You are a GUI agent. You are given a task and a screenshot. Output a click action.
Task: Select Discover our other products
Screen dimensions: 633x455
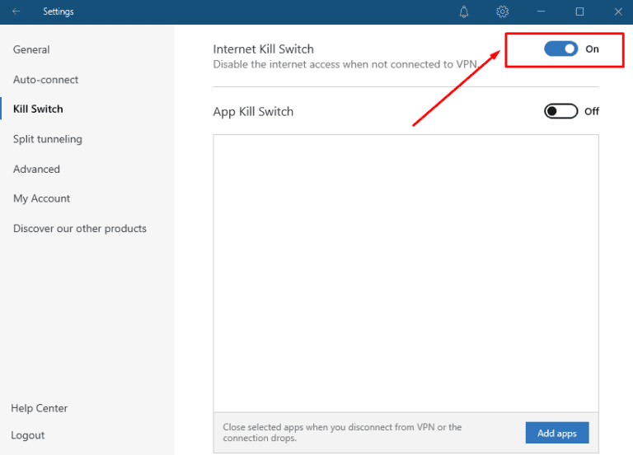point(80,229)
